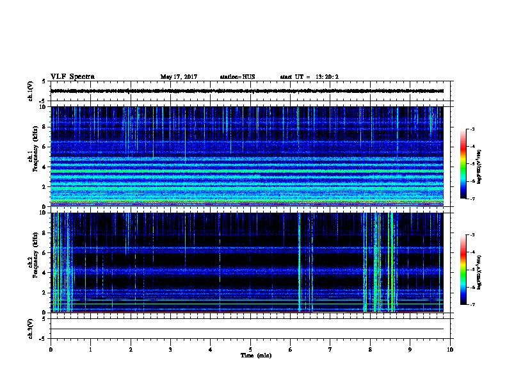
Task: Click the ch.2 spectrogram color bar
Action: point(463,270)
